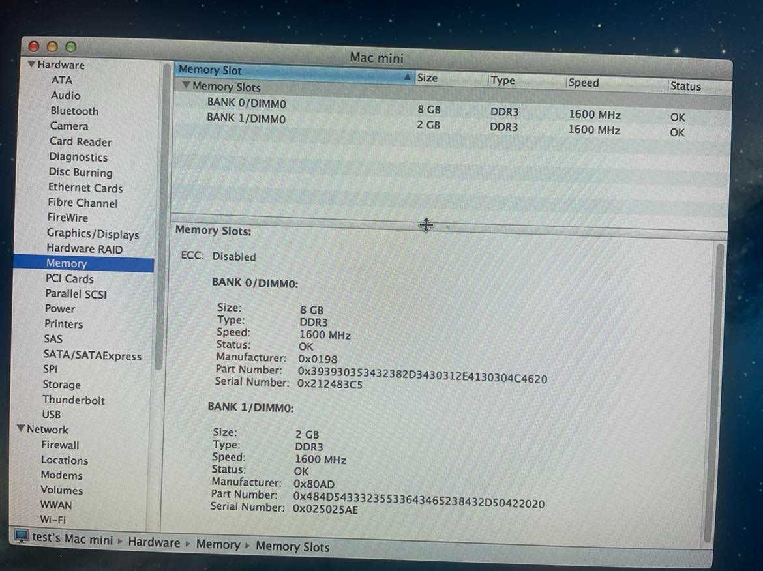Click the computer icon in path bar
This screenshot has width=763, height=571.
click(21, 536)
